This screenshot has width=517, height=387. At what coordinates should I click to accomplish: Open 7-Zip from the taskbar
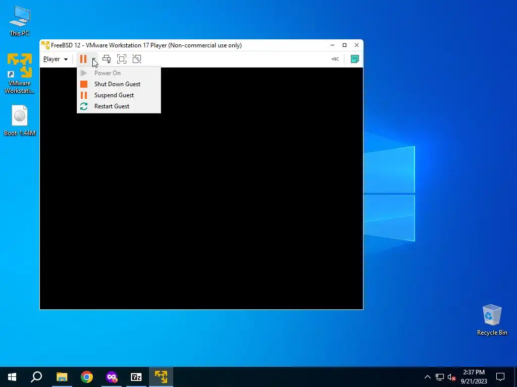pos(136,377)
